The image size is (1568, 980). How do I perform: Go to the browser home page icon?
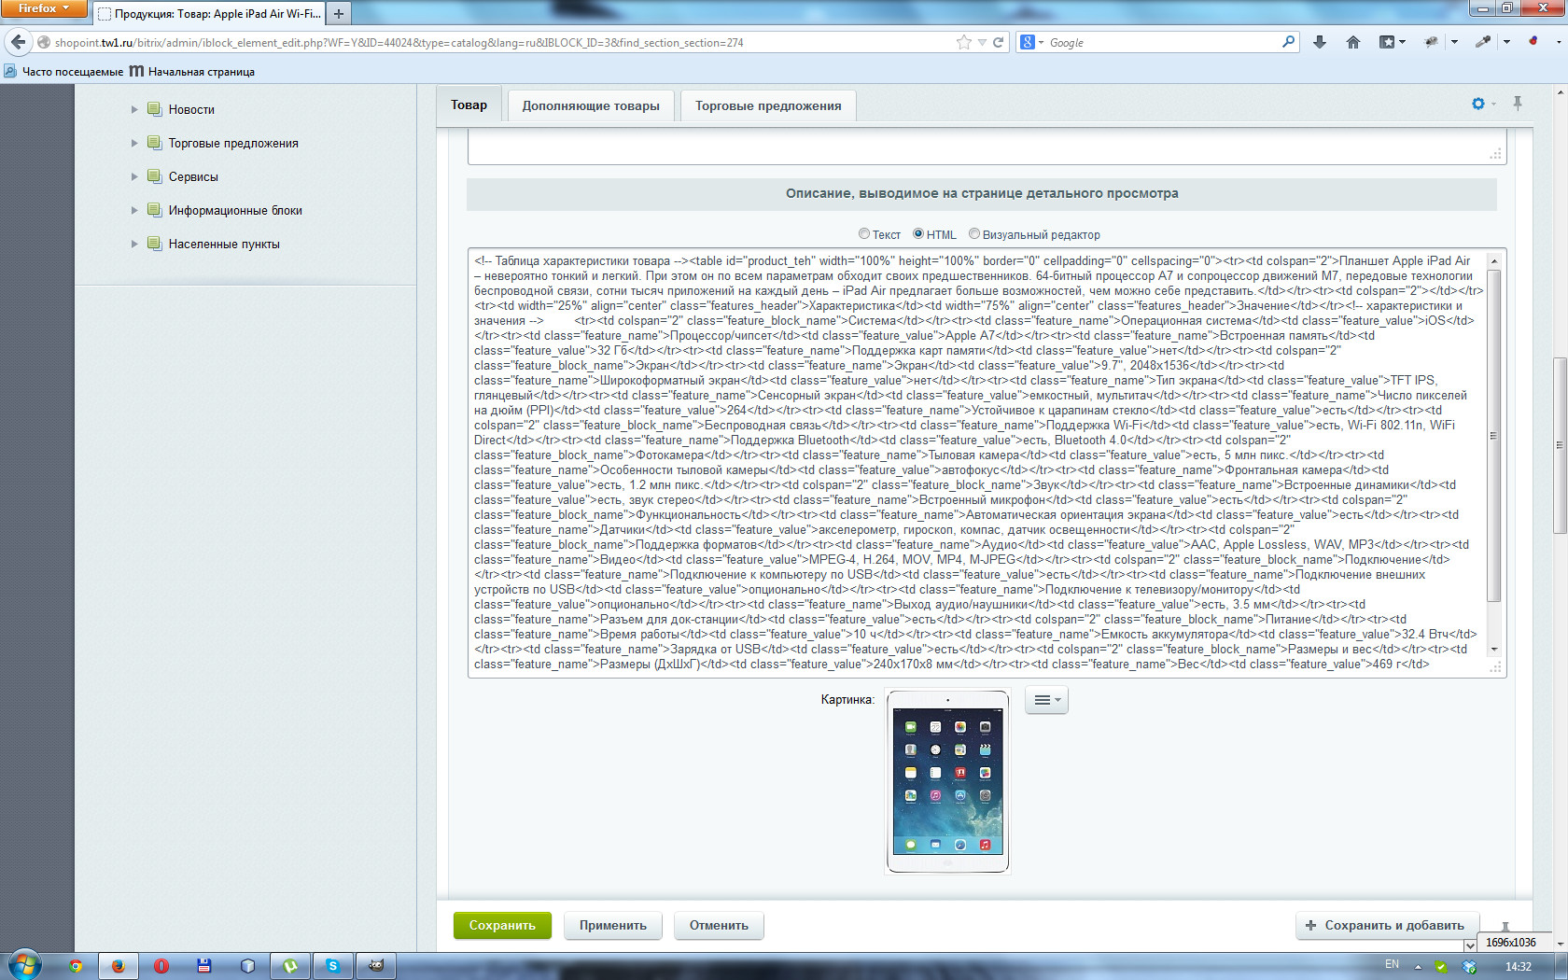click(1353, 42)
